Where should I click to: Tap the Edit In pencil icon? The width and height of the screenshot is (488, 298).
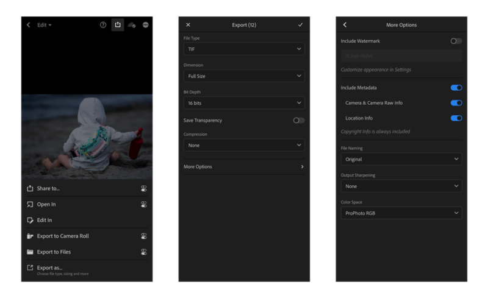coord(30,220)
